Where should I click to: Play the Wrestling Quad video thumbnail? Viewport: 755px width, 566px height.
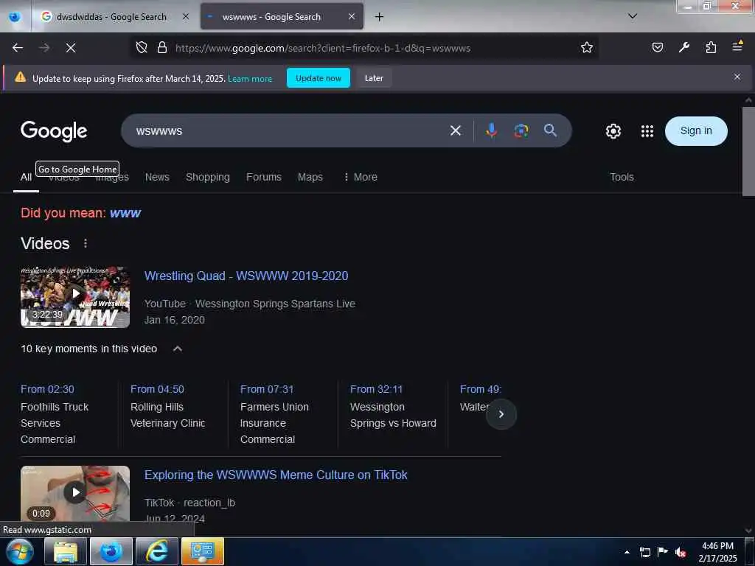coord(75,297)
